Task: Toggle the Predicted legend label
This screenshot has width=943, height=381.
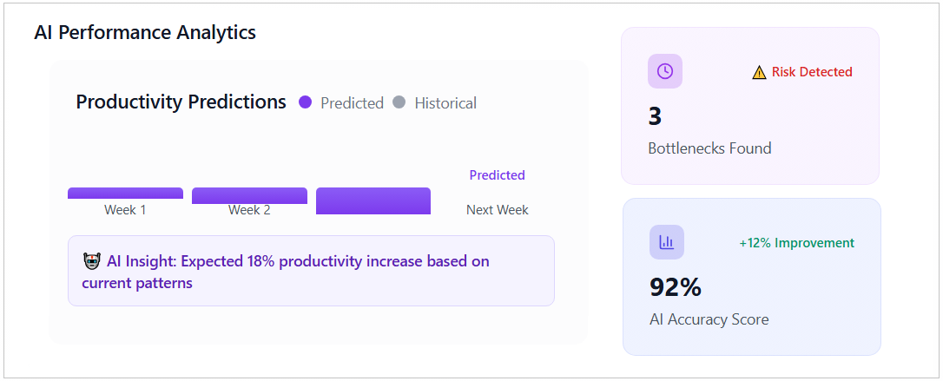Action: click(352, 103)
